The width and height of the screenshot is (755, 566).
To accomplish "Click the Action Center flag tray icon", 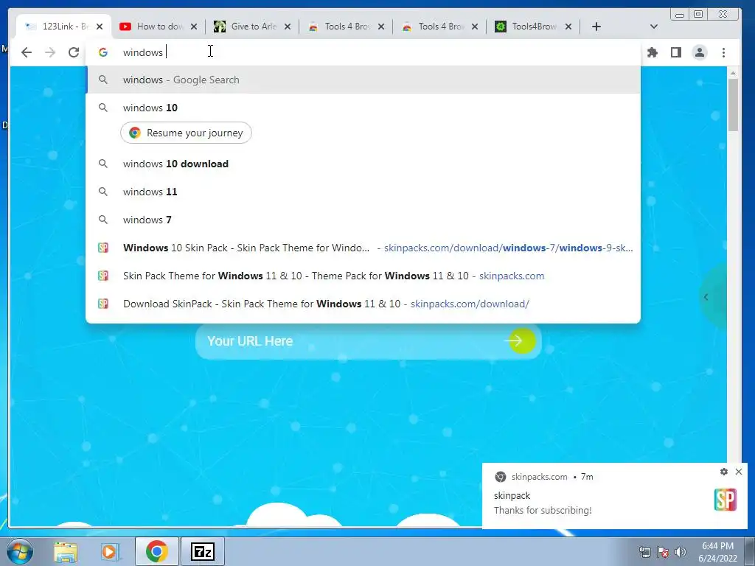I will [x=663, y=552].
